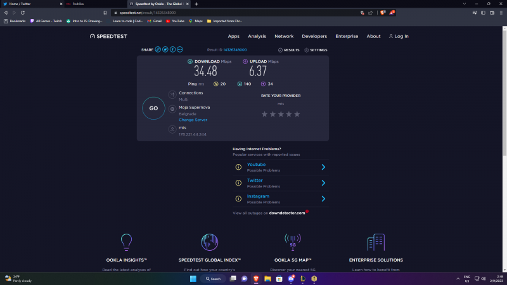This screenshot has height=285, width=507.
Task: Open the downdetector.com link
Action: 287,213
